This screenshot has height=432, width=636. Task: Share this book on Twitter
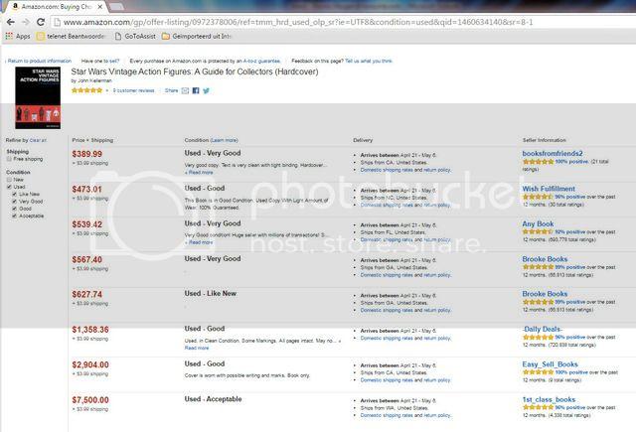[206, 90]
